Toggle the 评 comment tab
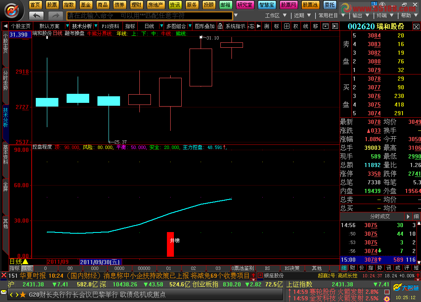This screenshot has height=302, width=421. point(407,268)
